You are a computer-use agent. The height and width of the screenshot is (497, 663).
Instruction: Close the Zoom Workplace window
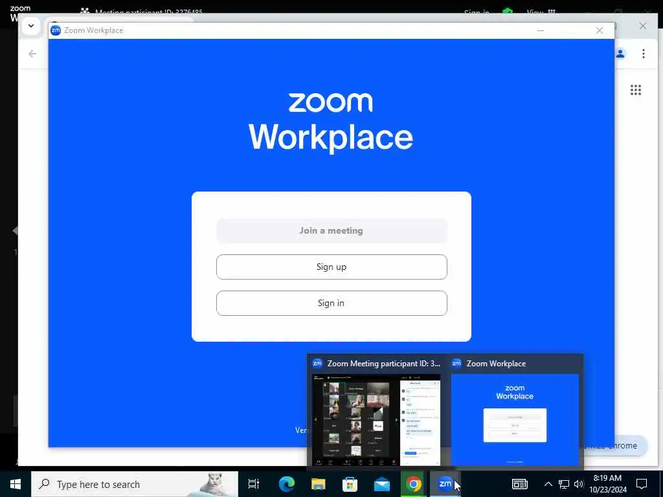599,30
